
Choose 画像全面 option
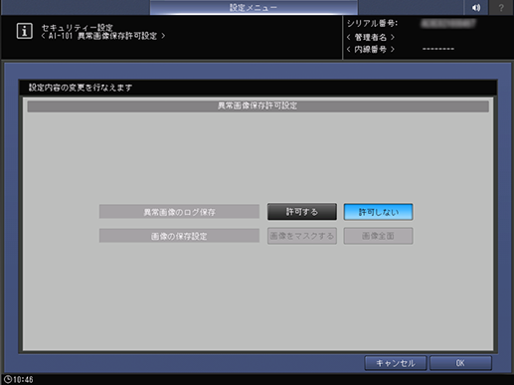[378, 236]
